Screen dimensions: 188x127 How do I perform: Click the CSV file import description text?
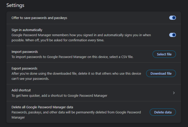(x=72, y=57)
